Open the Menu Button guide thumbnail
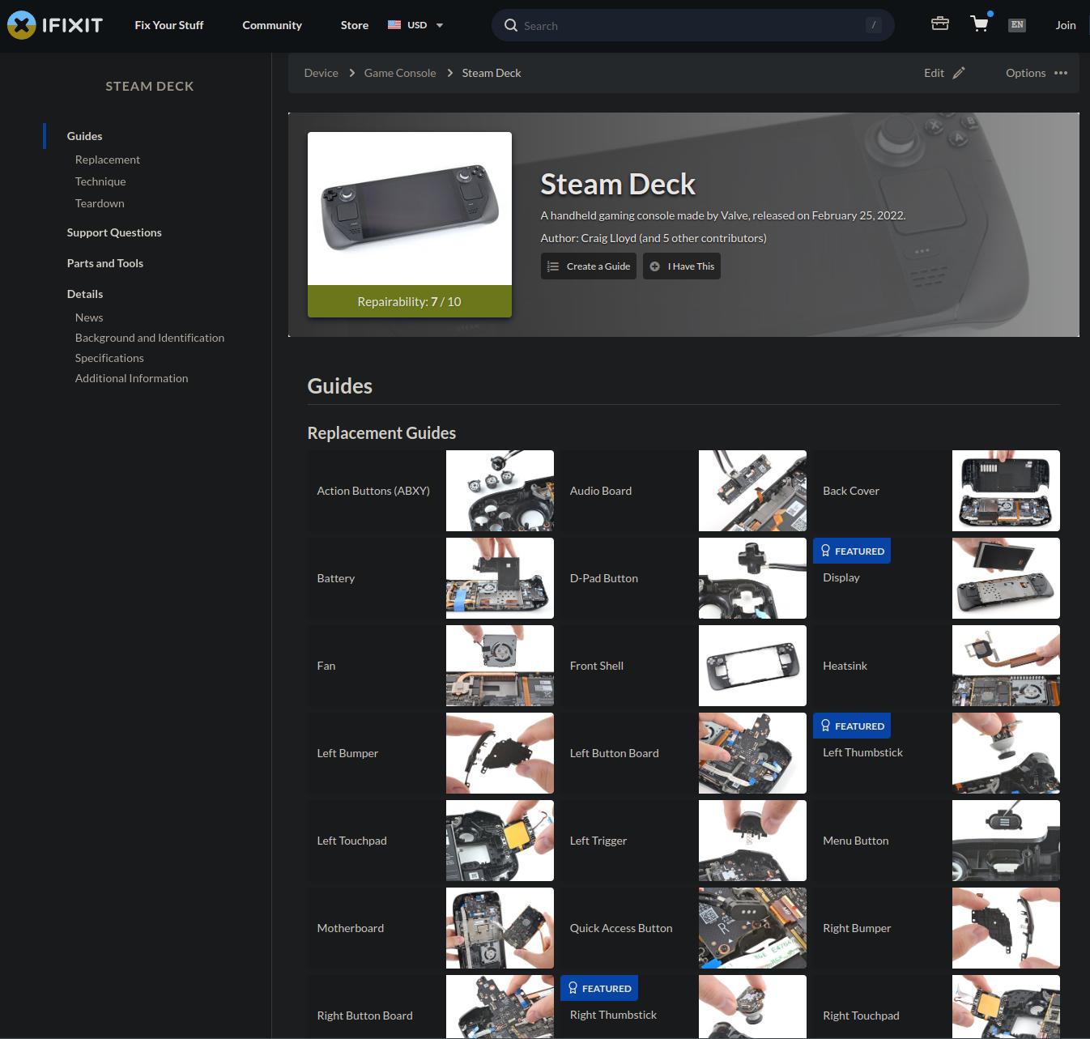 point(1006,841)
